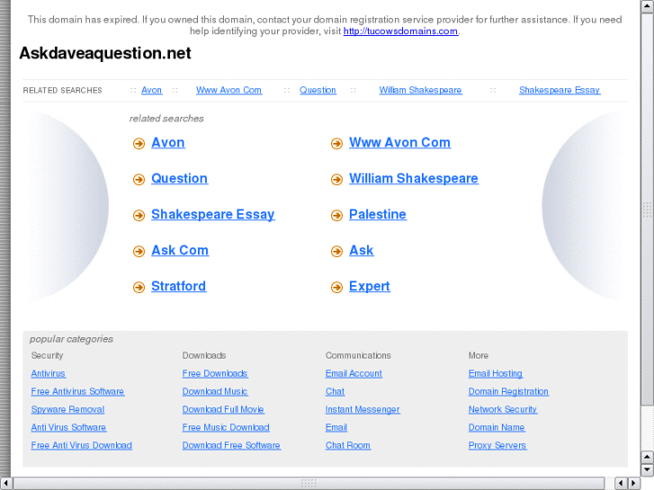Go to the Download Music link
The width and height of the screenshot is (654, 490).
click(x=215, y=391)
